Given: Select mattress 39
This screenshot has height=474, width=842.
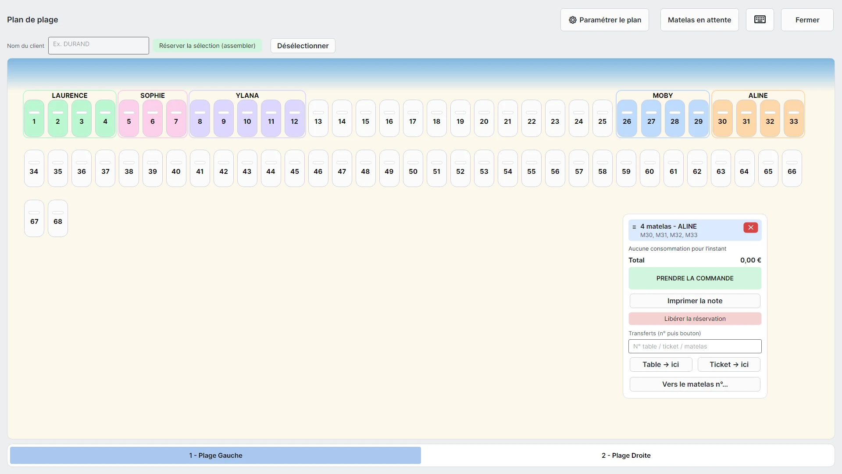Looking at the screenshot, I should [x=153, y=168].
